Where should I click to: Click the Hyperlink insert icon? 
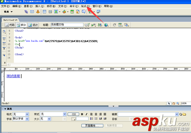click(26, 12)
